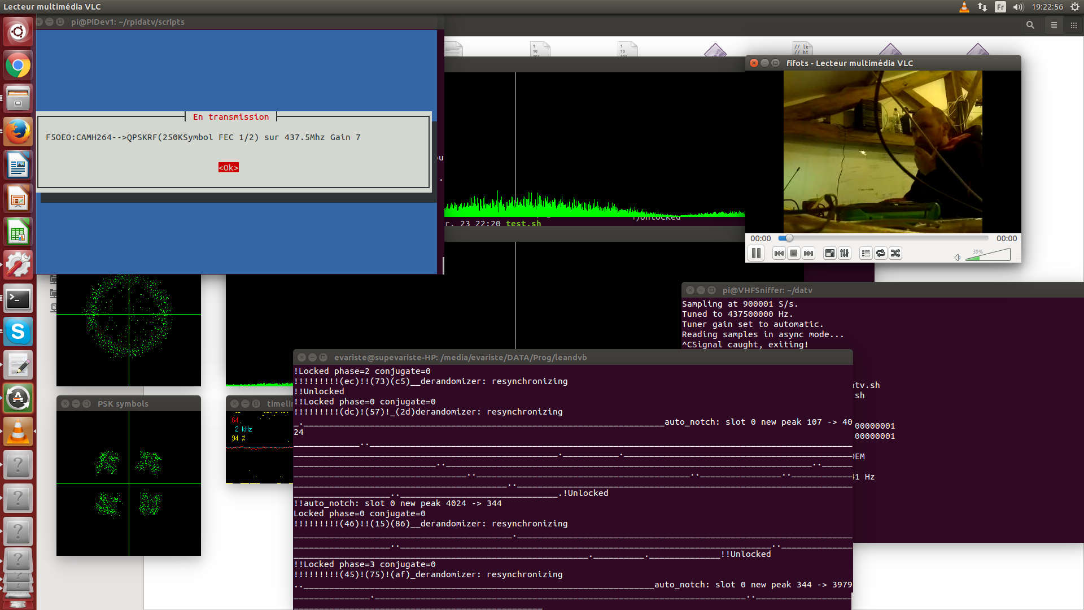Click the clock showing 19:22:56
This screenshot has height=610, width=1084.
click(x=1047, y=7)
